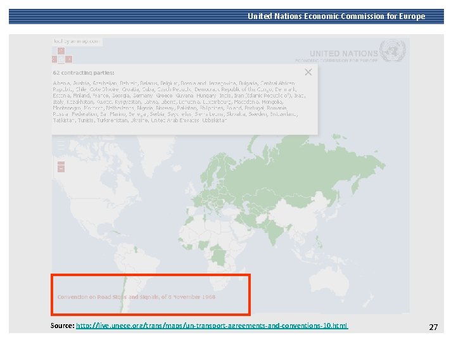Pan the map right with the arrow button
The height and width of the screenshot is (342, 456).
68,60
